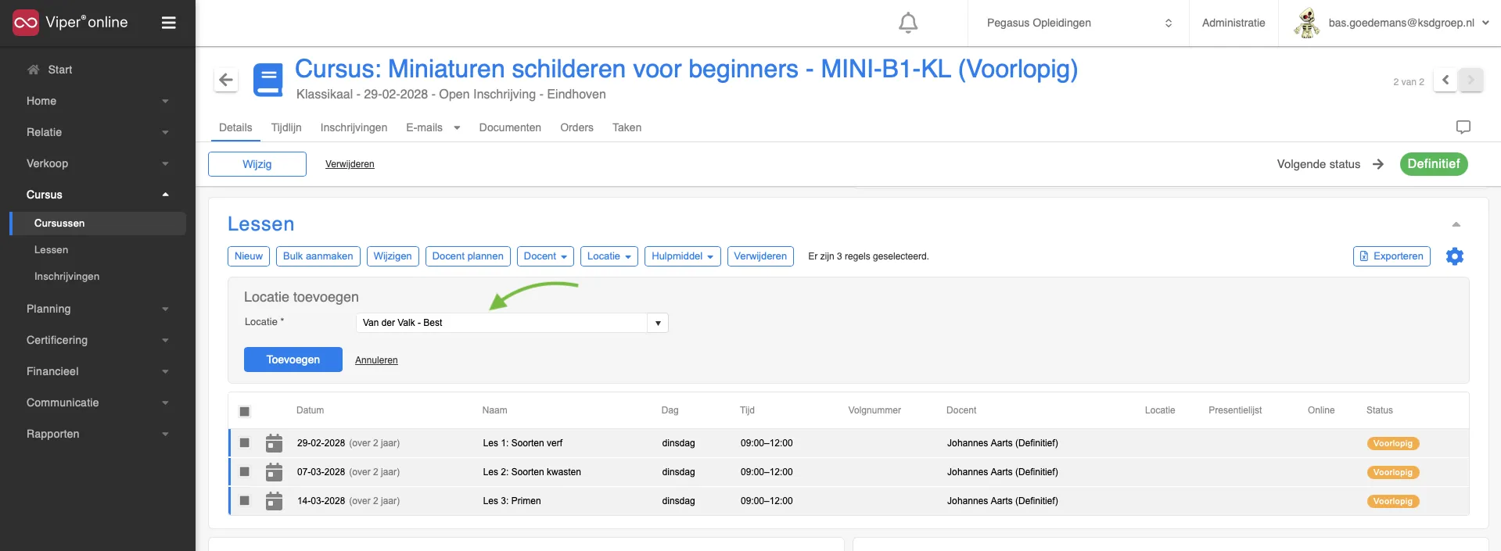Expand the Financieel sidebar menu
This screenshot has height=551, width=1501.
(98, 371)
